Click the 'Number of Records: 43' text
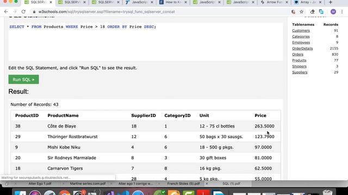The width and height of the screenshot is (348, 195). 34,105
